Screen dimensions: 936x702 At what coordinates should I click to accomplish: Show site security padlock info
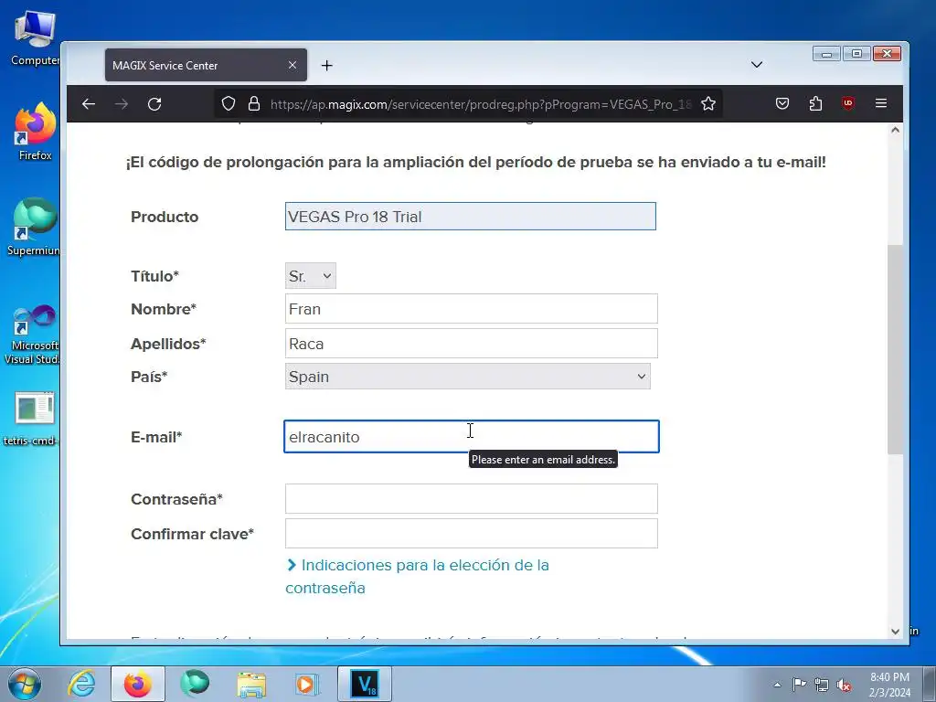254,104
